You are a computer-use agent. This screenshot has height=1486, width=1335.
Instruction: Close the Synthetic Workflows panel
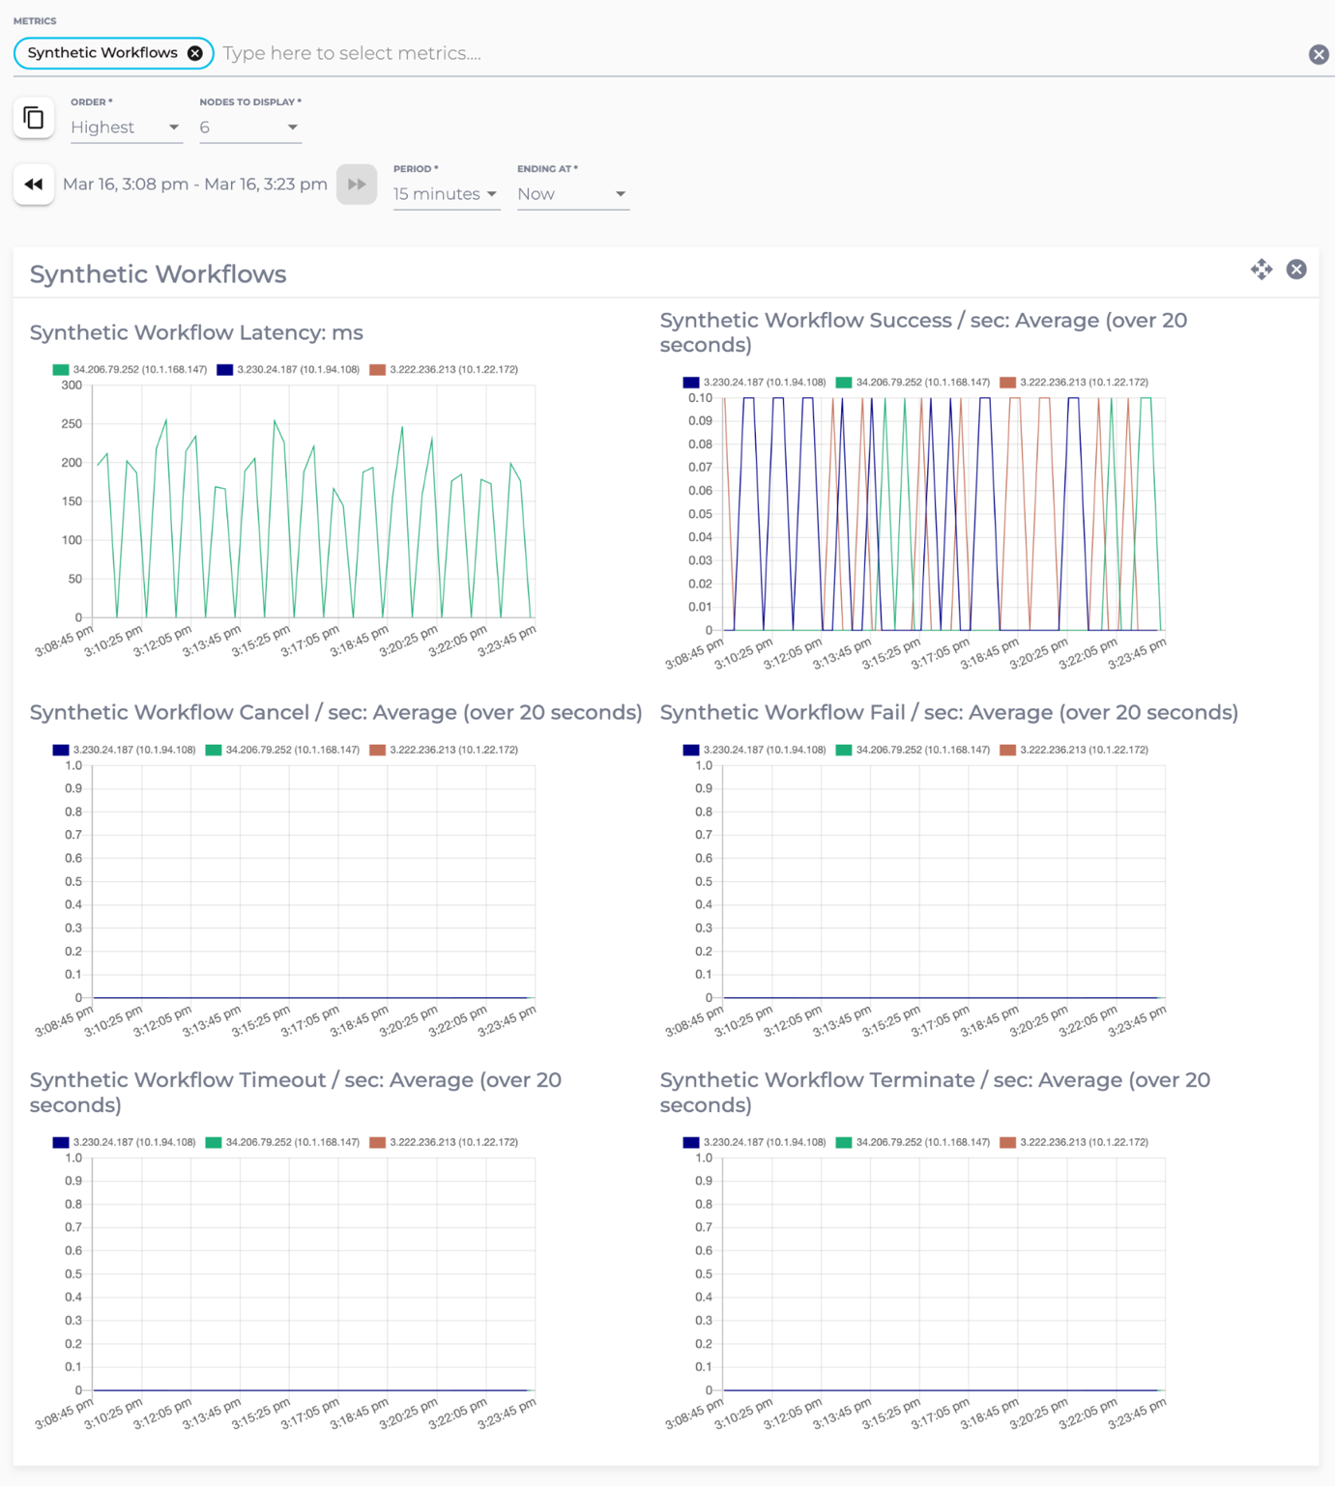(x=1296, y=270)
